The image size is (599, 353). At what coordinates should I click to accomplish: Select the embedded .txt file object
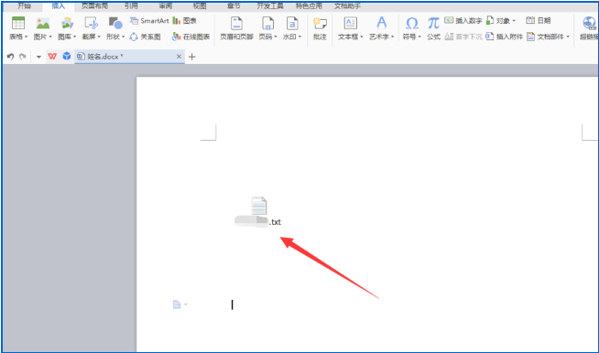pos(258,212)
